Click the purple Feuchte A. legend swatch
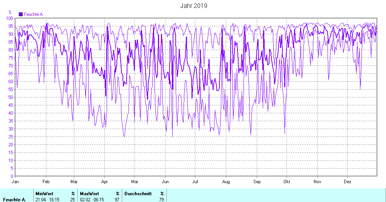 [21, 14]
